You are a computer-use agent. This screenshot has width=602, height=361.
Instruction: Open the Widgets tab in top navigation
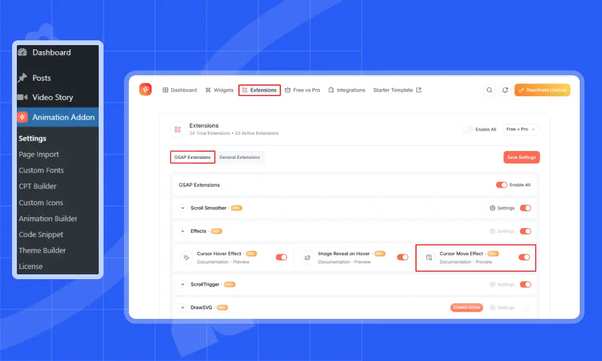click(219, 90)
